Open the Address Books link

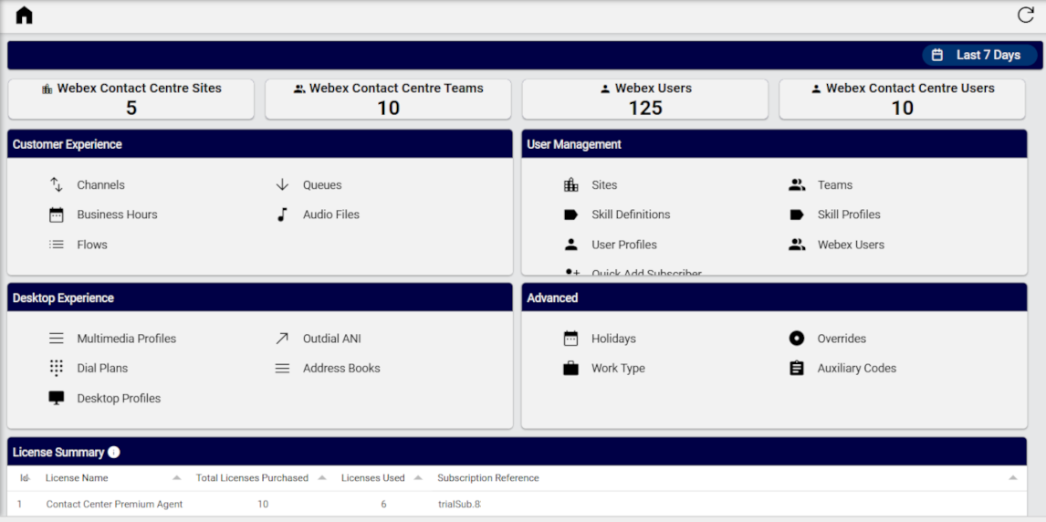pos(341,368)
